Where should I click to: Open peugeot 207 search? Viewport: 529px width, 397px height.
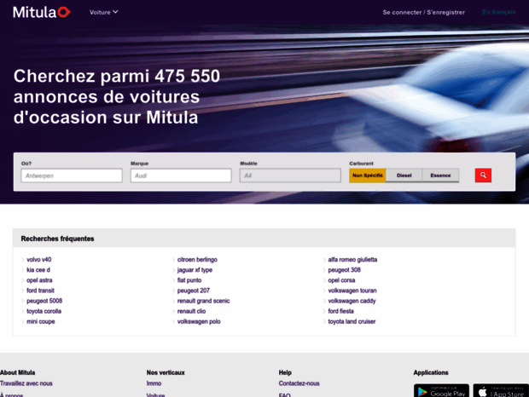tap(194, 291)
